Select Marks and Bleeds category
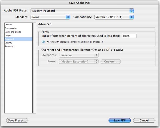160x128 pixels. point(18,32)
